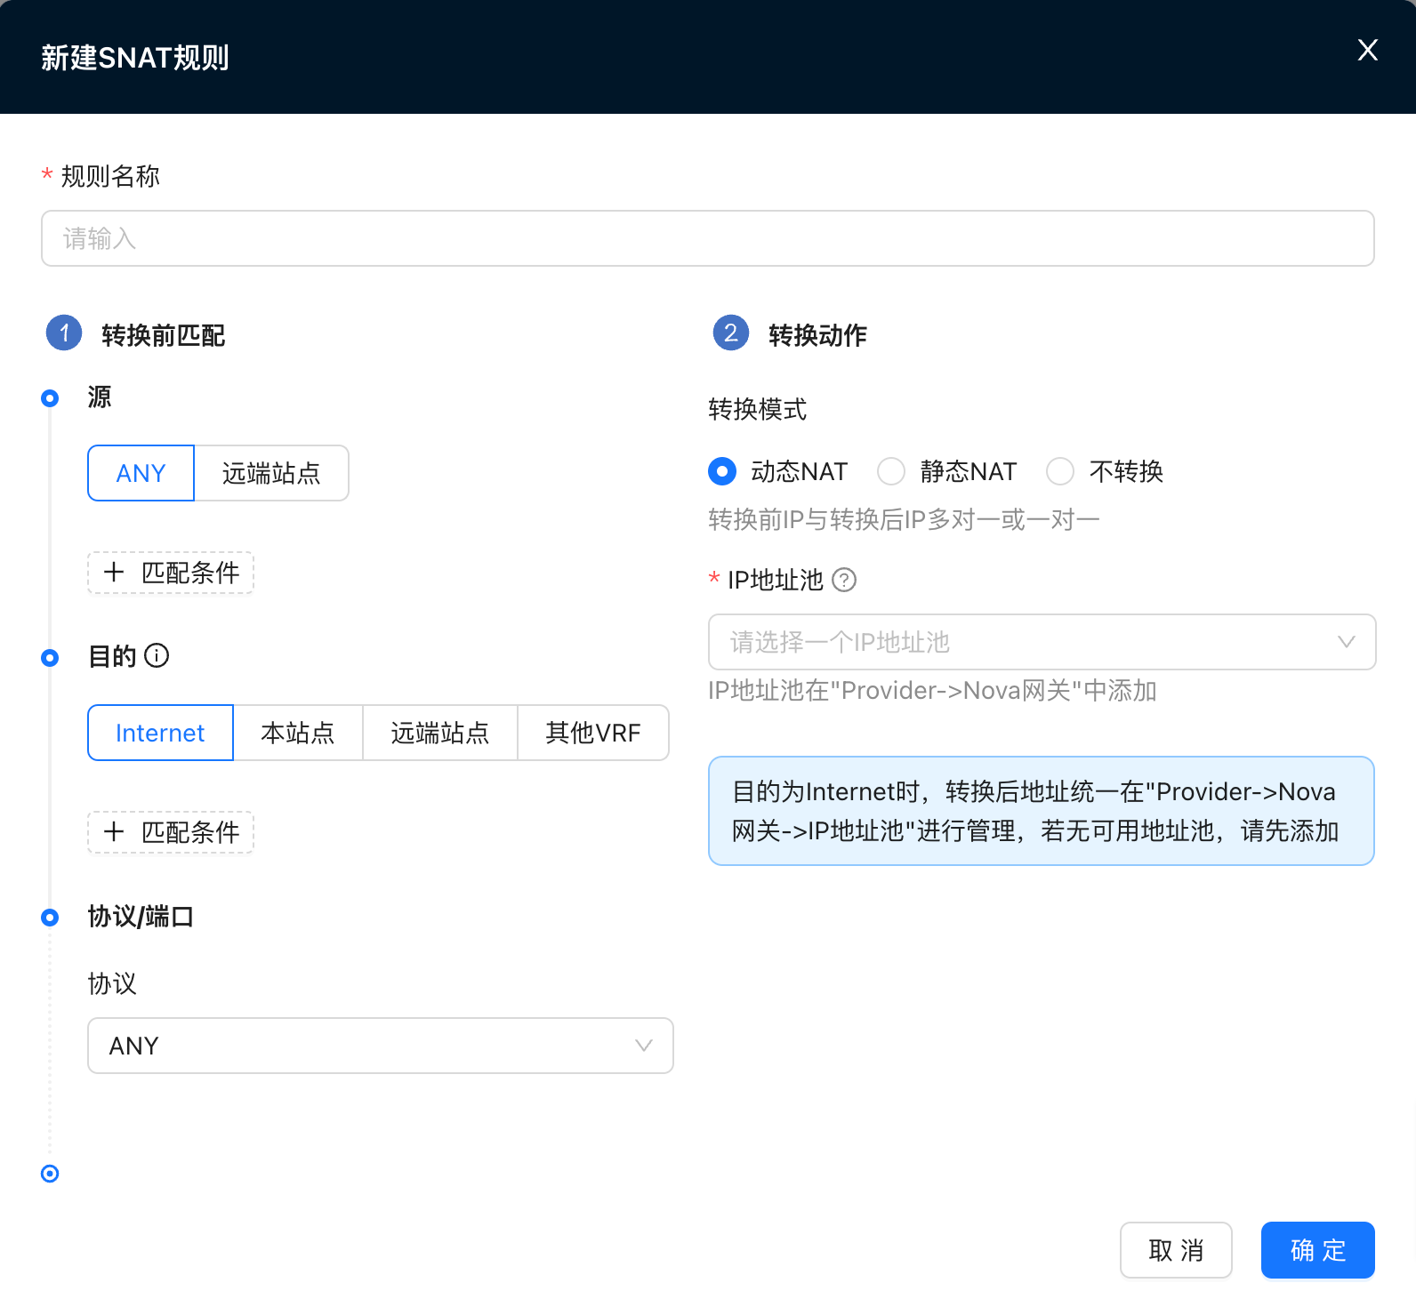The height and width of the screenshot is (1307, 1416).
Task: Click the plus icon in destination 匹配条件
Action: (114, 831)
